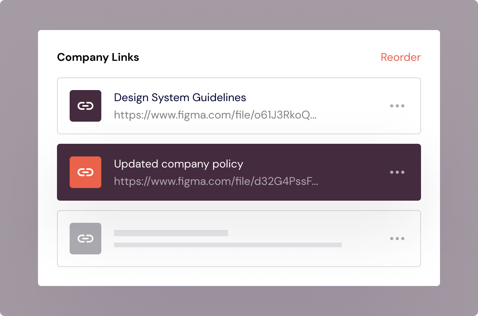This screenshot has width=478, height=316.
Task: Open the three-dot menu on the placeholder card
Action: point(397,239)
